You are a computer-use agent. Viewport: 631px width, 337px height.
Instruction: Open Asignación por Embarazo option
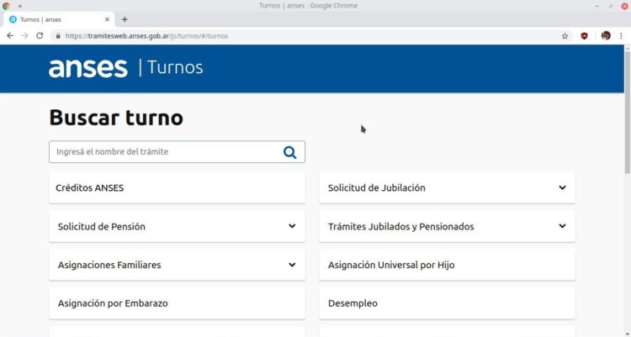coord(177,303)
